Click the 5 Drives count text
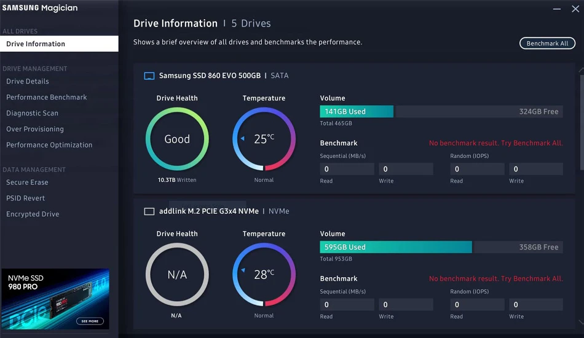The image size is (584, 338). click(x=251, y=23)
